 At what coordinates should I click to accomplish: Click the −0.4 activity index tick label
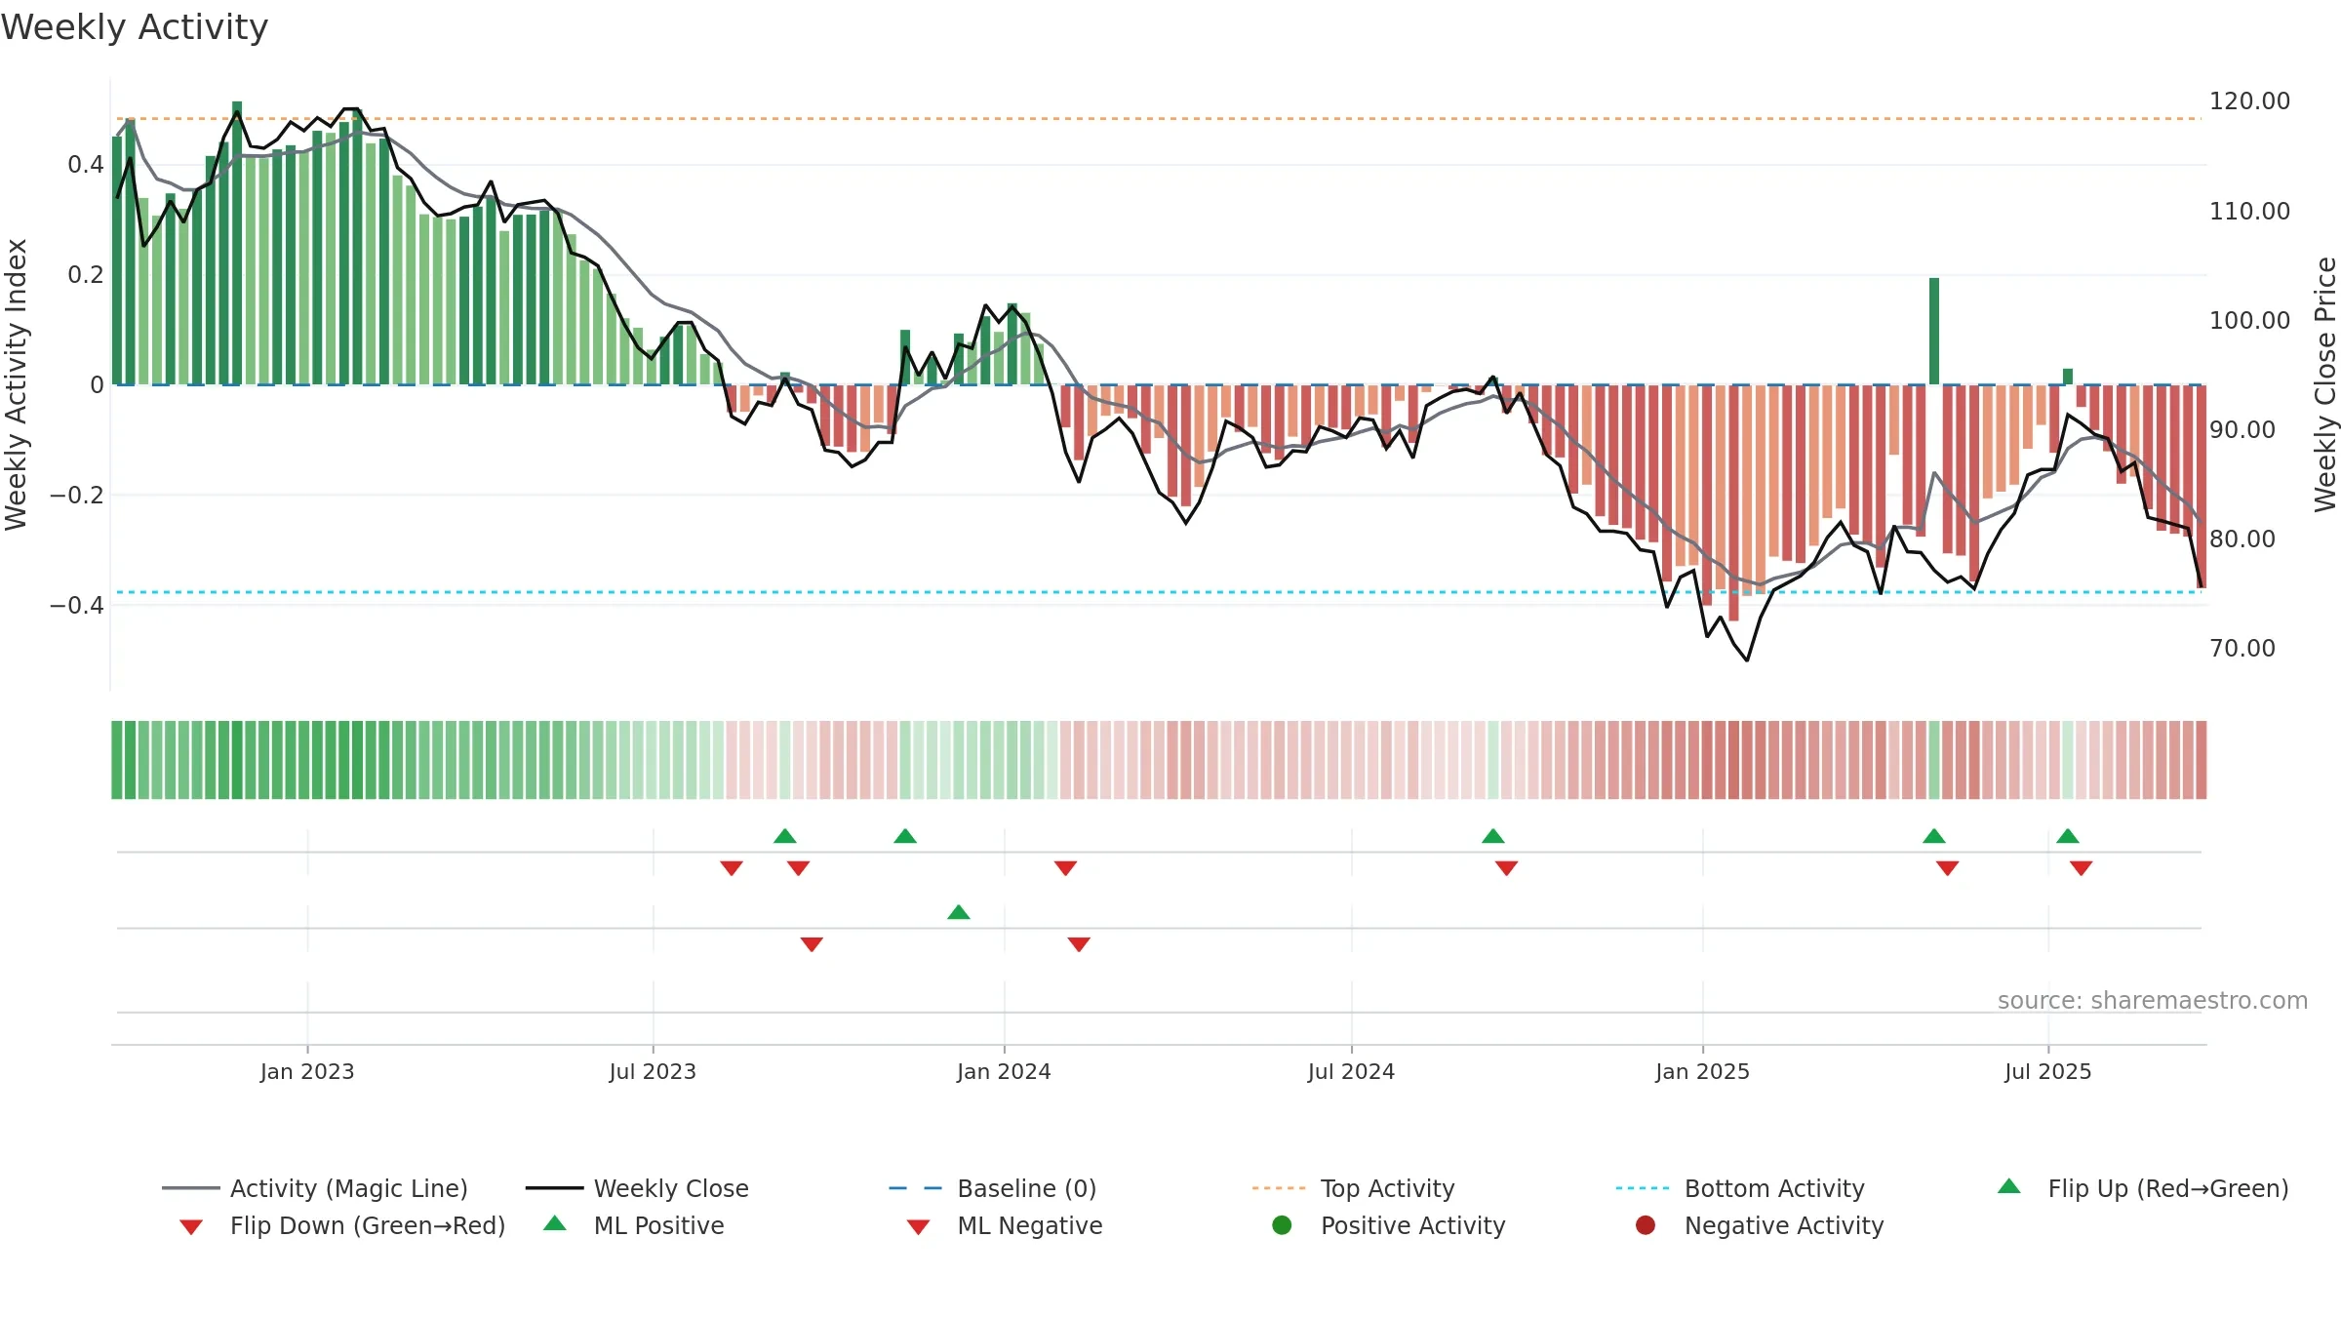click(77, 606)
